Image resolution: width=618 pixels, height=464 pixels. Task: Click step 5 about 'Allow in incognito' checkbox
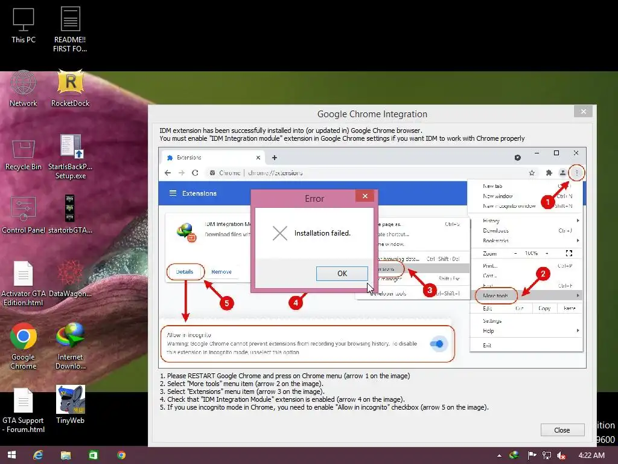tap(324, 407)
